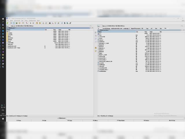
Task: Click the F6 Move button
Action: pyautogui.click(x=95, y=120)
